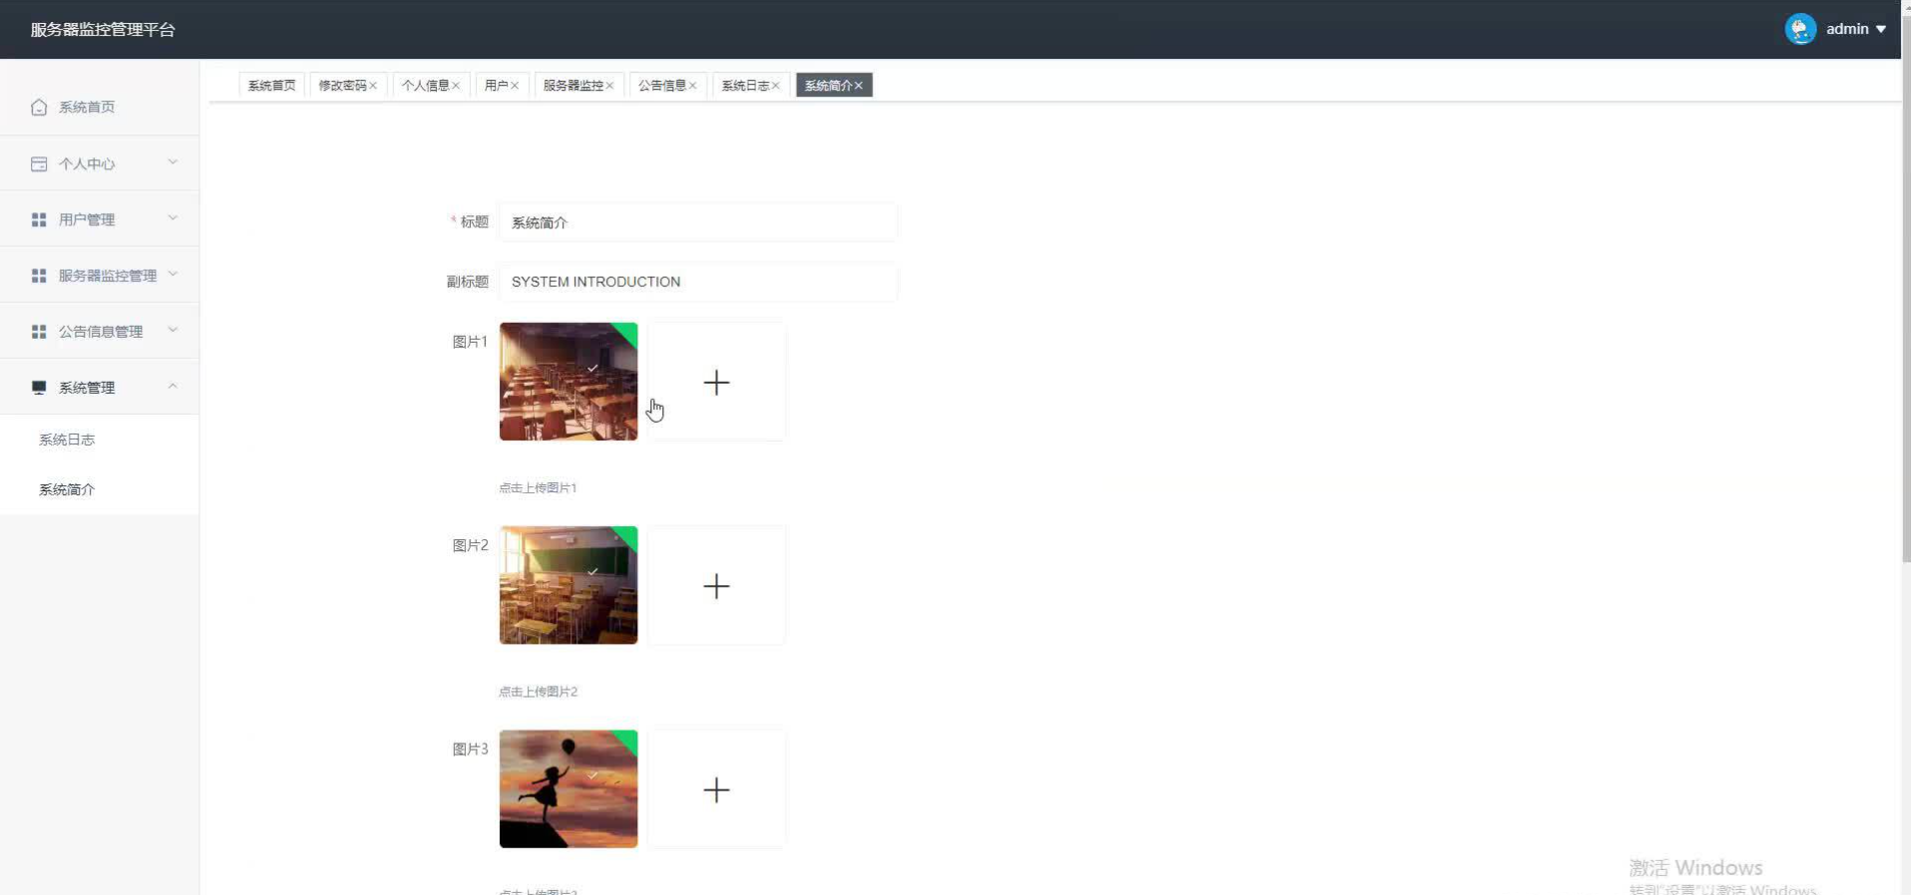Click the 副标题 input field
Screen dimensions: 1911x895
click(x=697, y=282)
